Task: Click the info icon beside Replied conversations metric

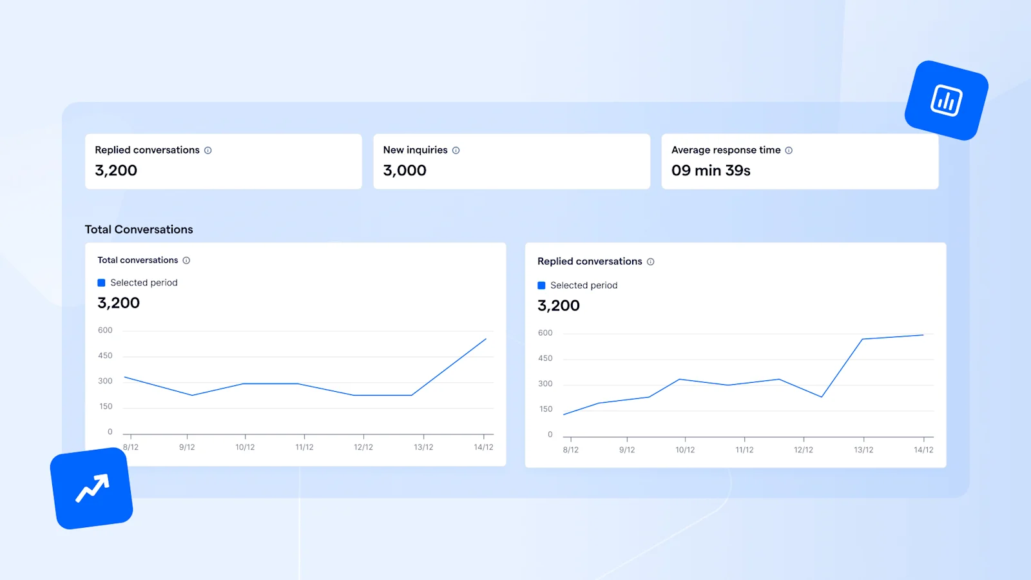Action: pyautogui.click(x=207, y=150)
